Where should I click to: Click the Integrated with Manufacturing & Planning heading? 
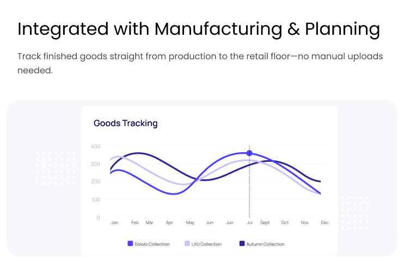coord(198,29)
